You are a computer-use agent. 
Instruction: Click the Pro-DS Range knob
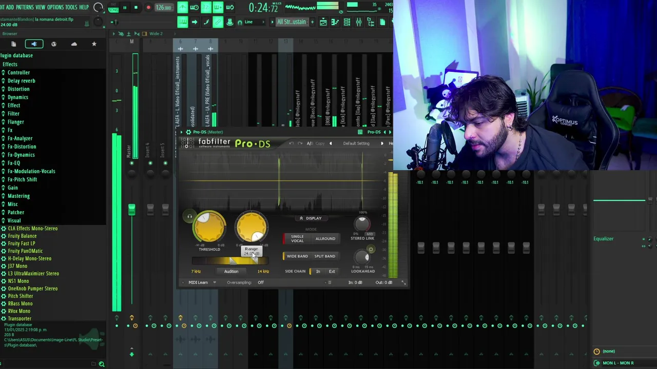pyautogui.click(x=252, y=227)
